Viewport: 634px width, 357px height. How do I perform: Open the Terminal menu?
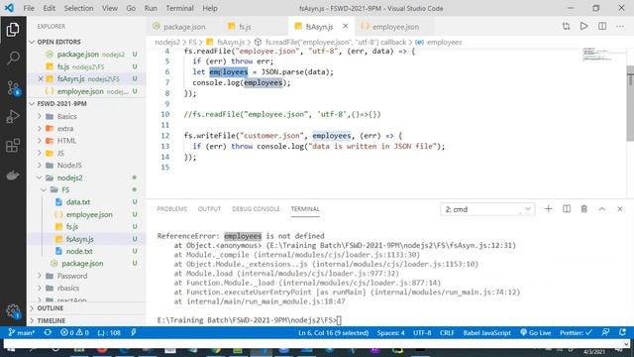point(180,8)
